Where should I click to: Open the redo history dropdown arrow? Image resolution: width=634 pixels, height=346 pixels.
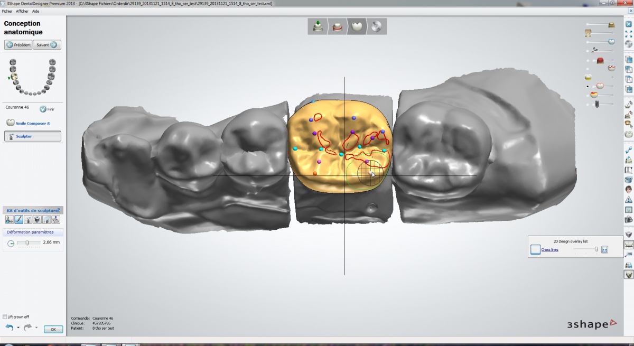click(36, 328)
